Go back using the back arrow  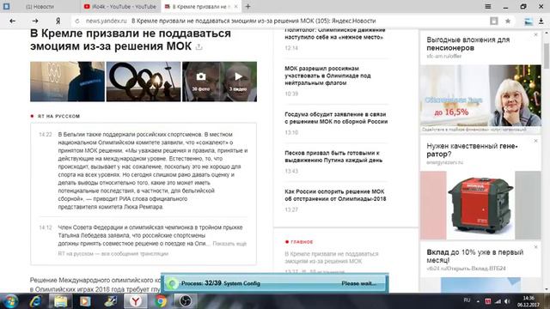tap(13, 21)
